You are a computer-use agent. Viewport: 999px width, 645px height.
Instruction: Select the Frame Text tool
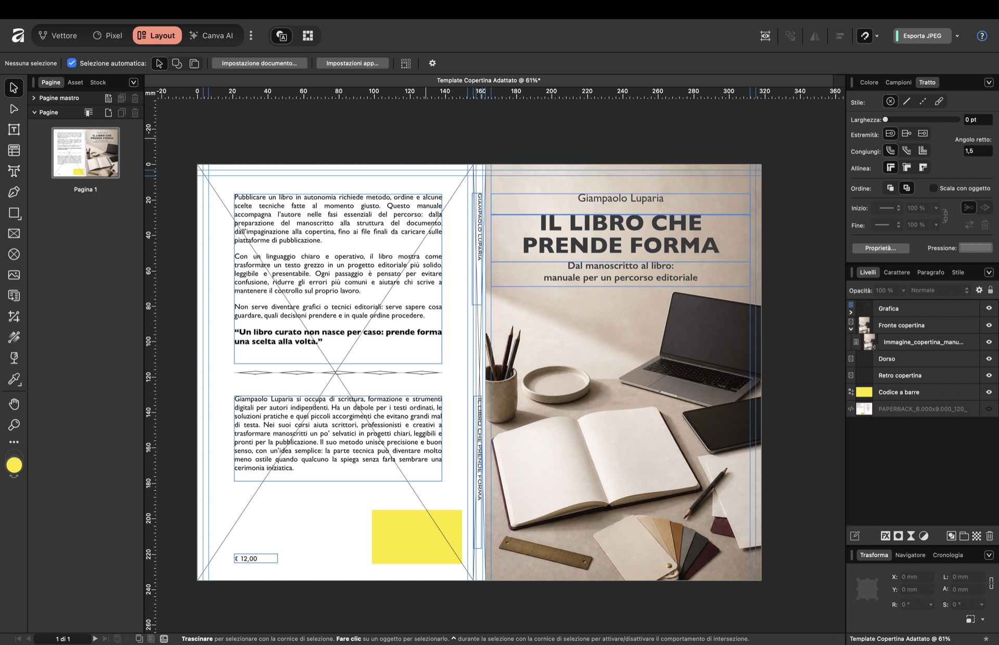pyautogui.click(x=14, y=129)
